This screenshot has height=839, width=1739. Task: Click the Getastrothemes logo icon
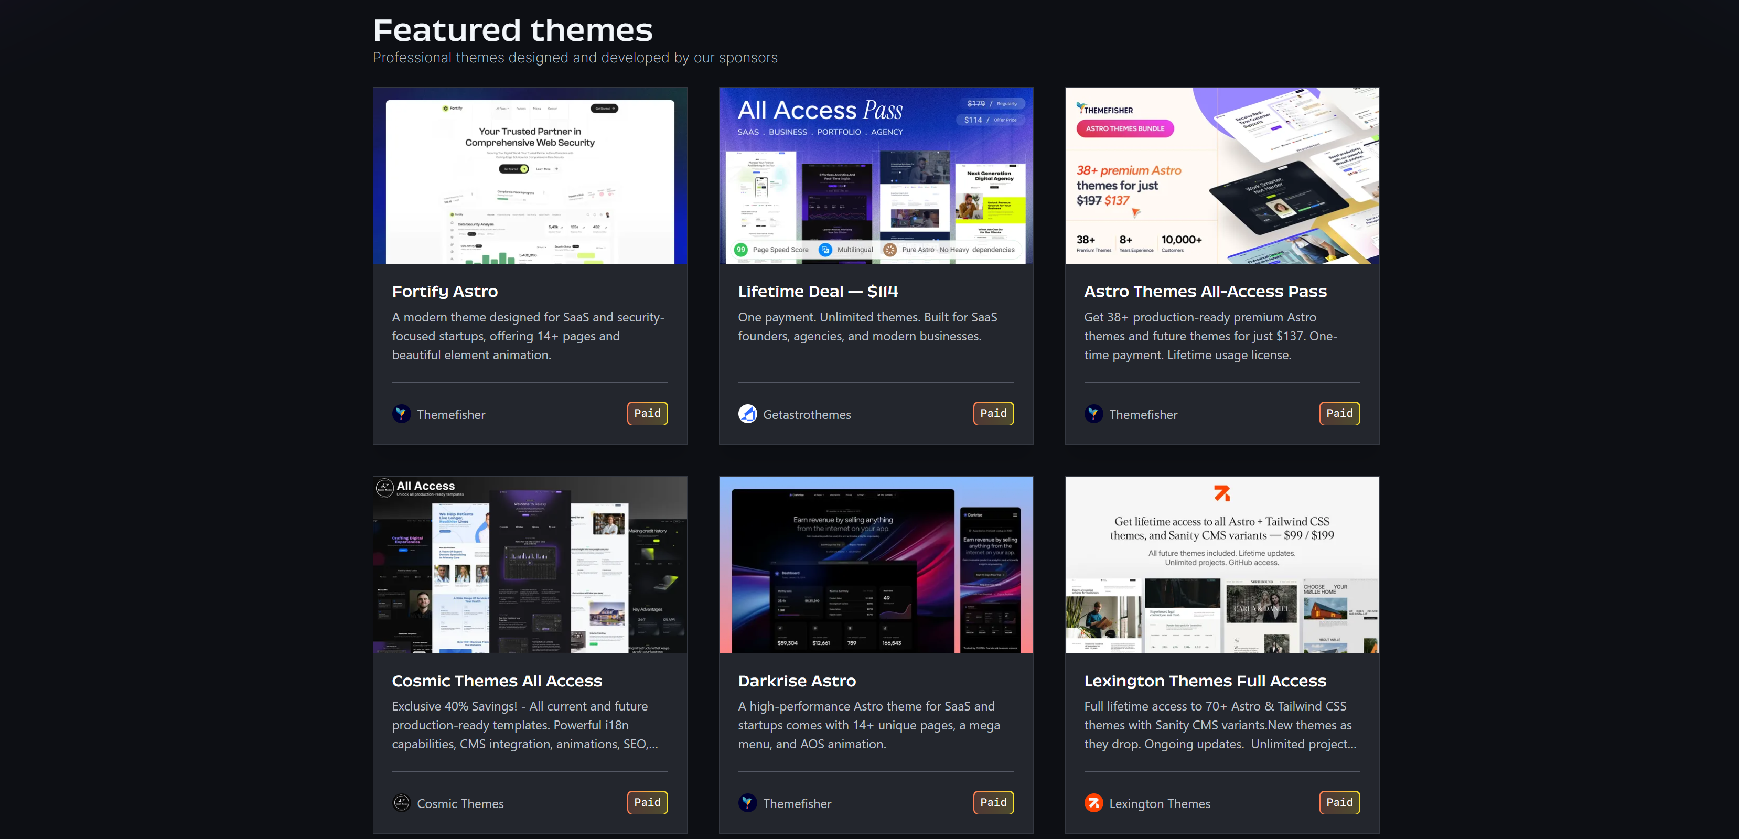747,414
